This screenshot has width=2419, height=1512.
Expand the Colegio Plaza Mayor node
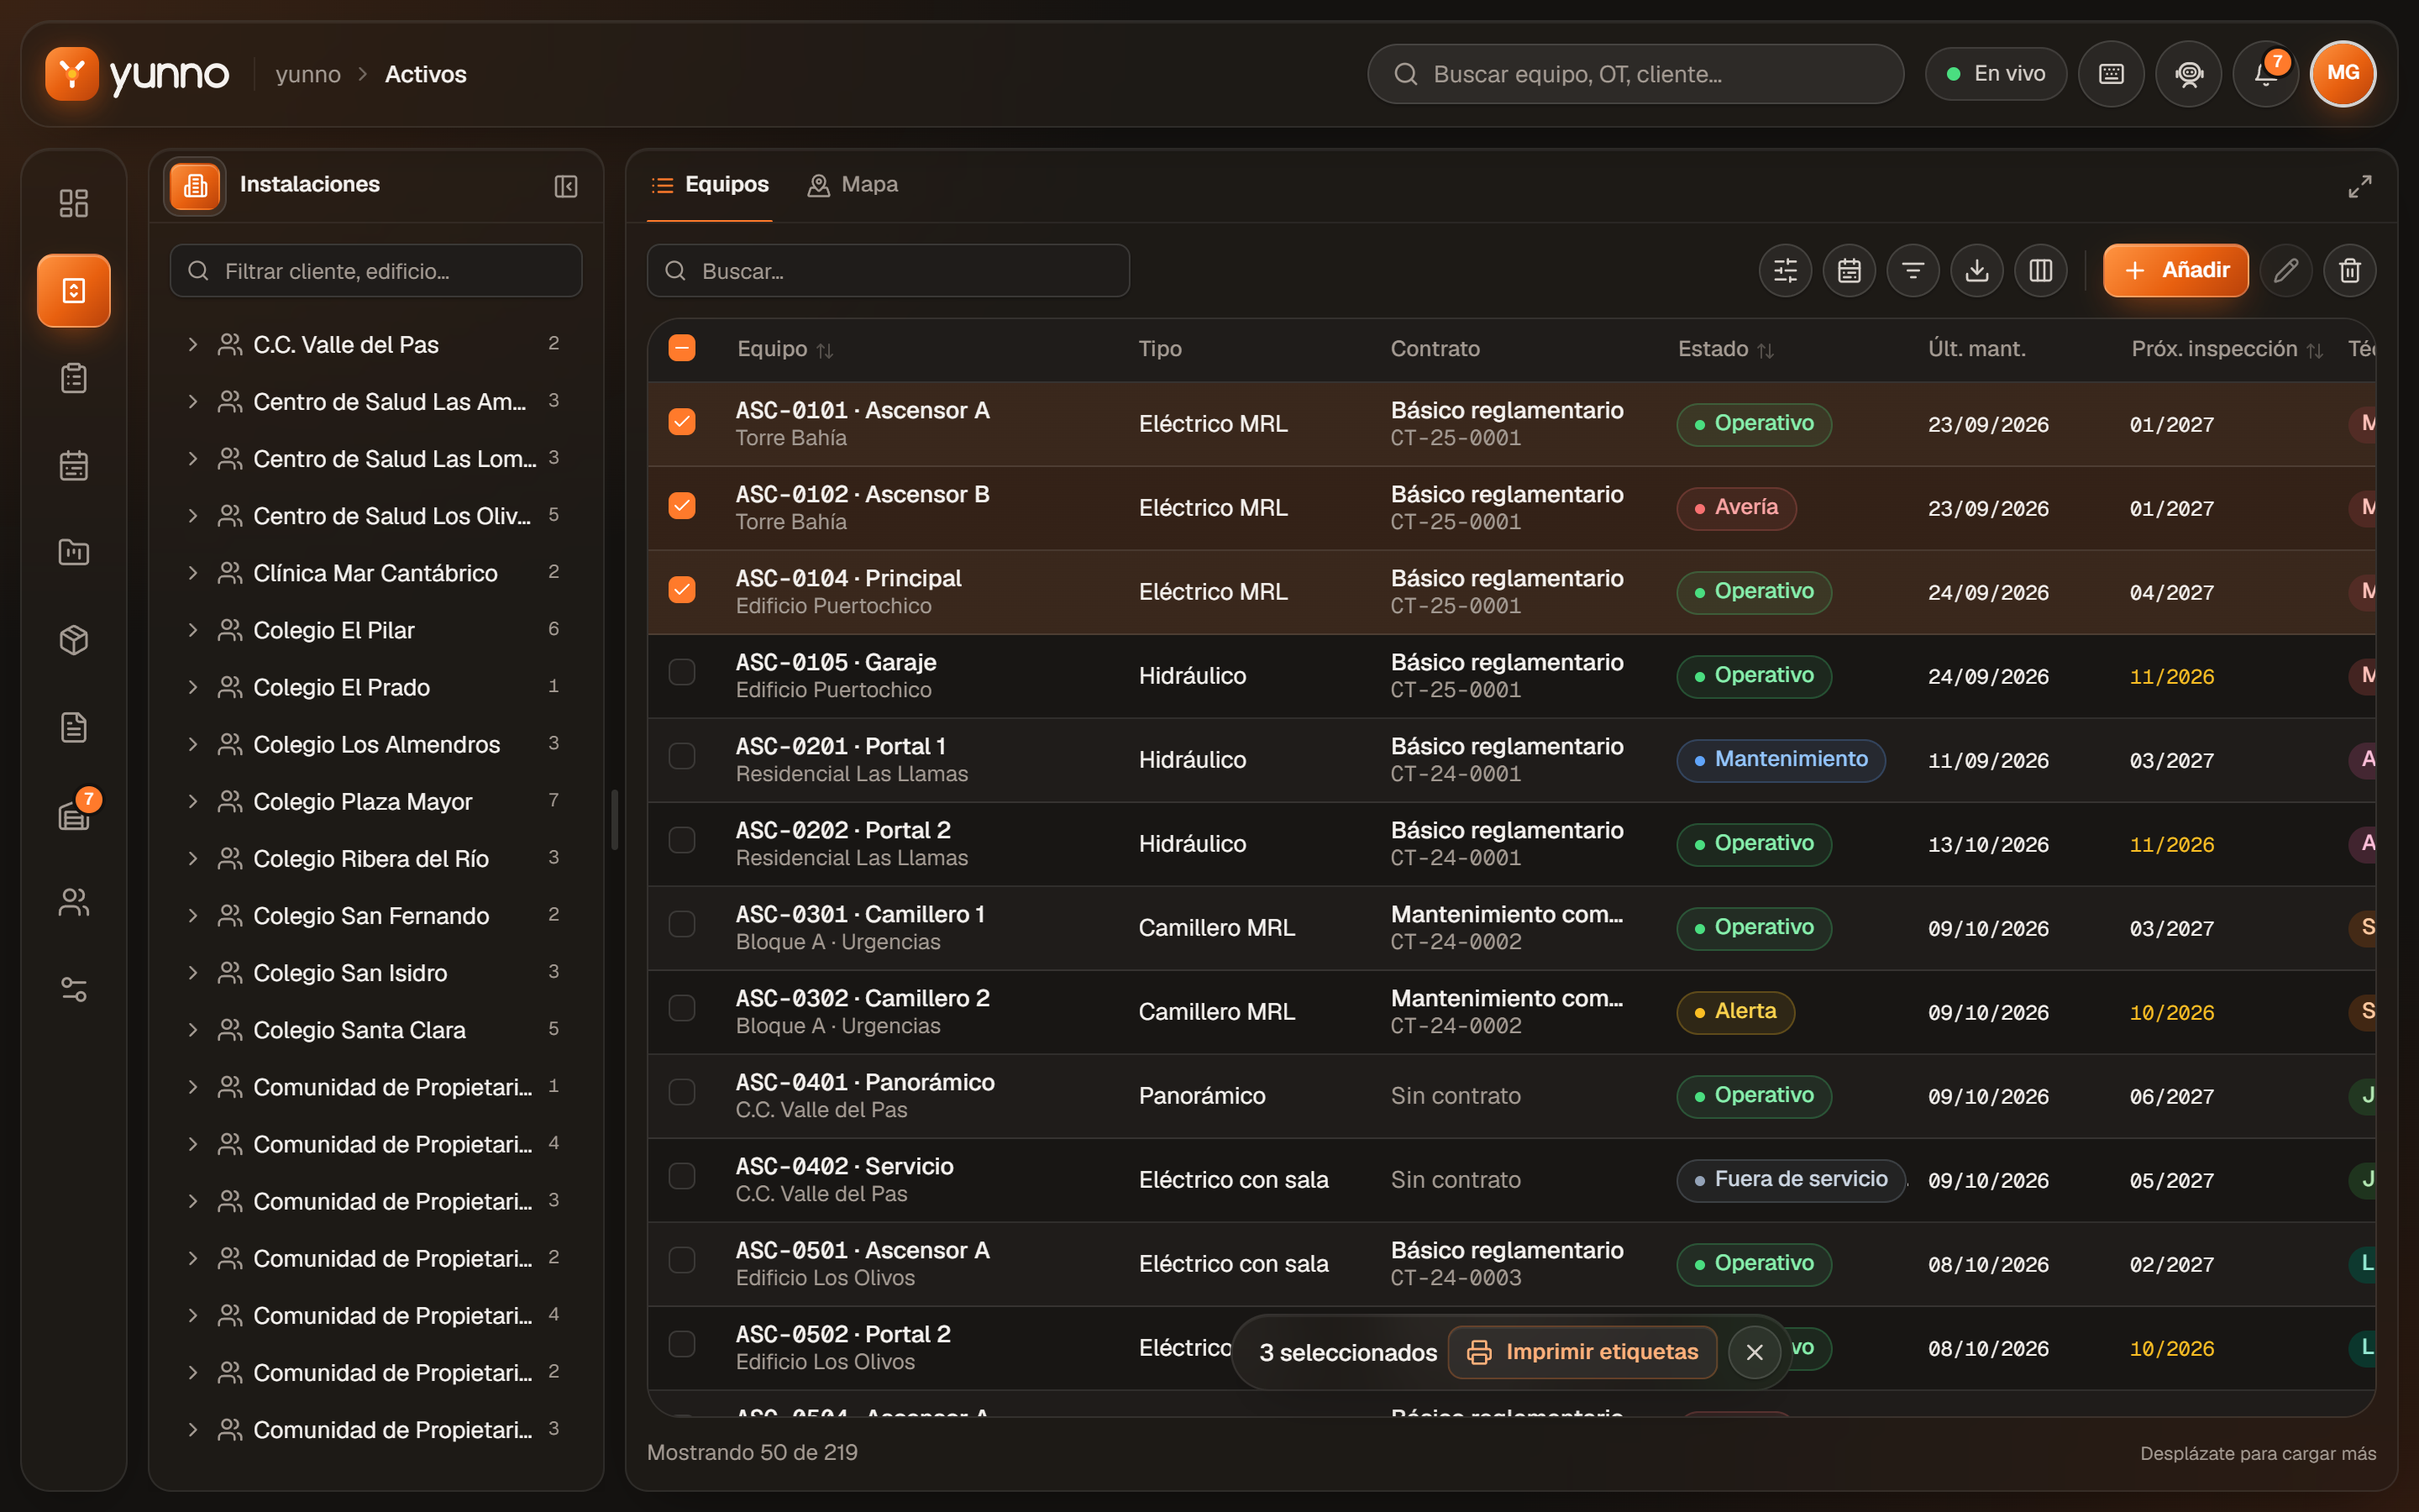pos(193,801)
